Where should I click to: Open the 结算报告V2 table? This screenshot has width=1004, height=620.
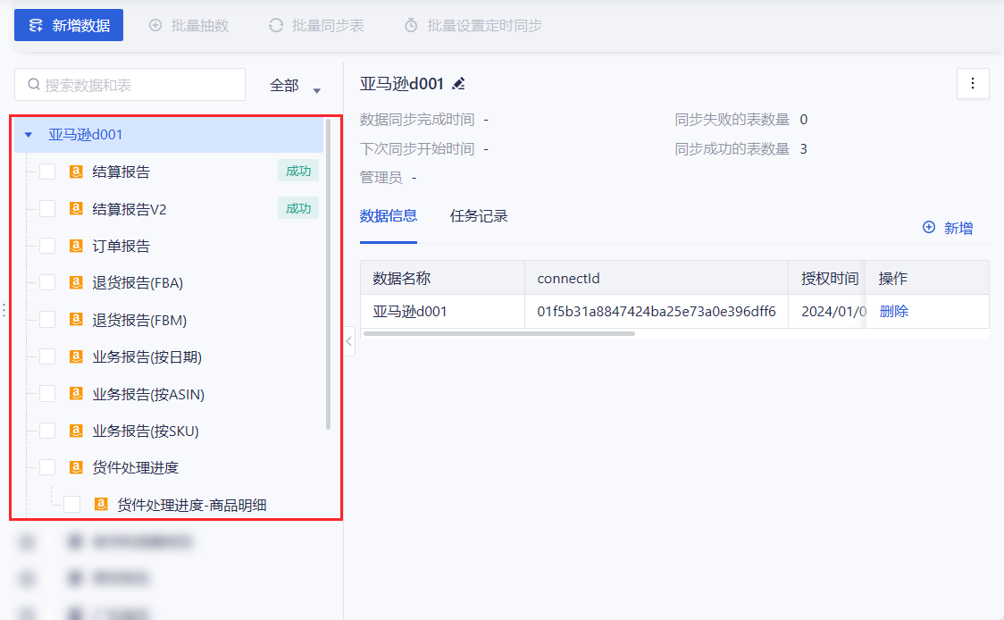point(130,209)
